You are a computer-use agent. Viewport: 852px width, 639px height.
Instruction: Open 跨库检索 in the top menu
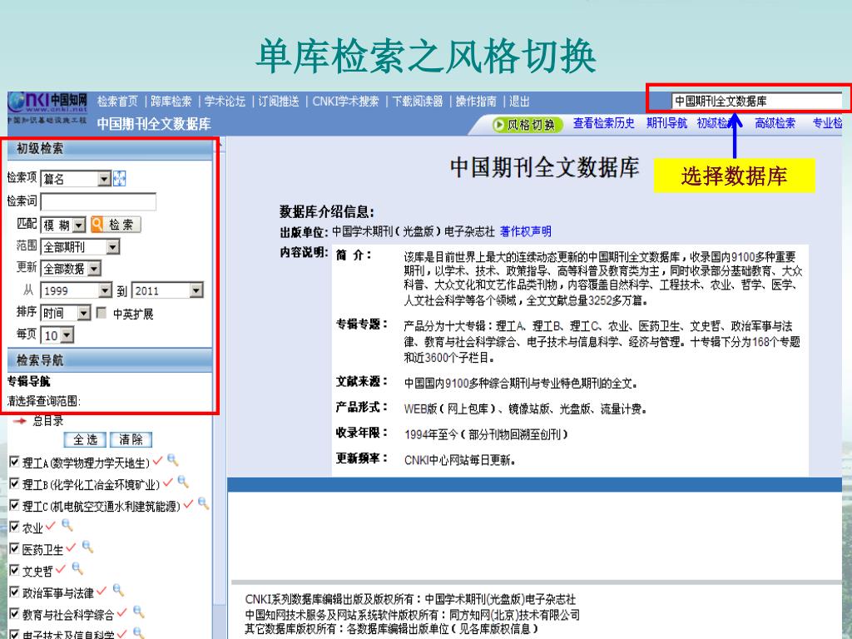pos(171,102)
